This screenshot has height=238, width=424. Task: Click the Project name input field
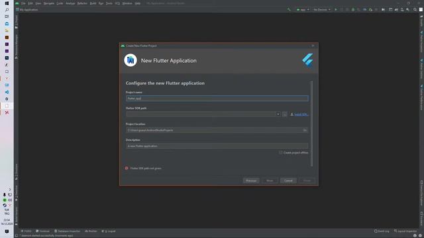pos(217,99)
